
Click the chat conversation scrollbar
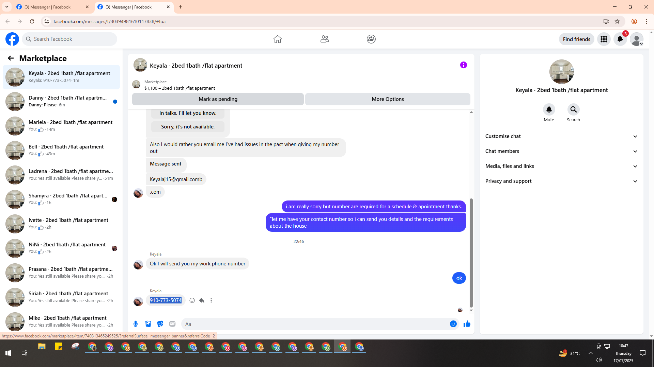tap(471, 253)
